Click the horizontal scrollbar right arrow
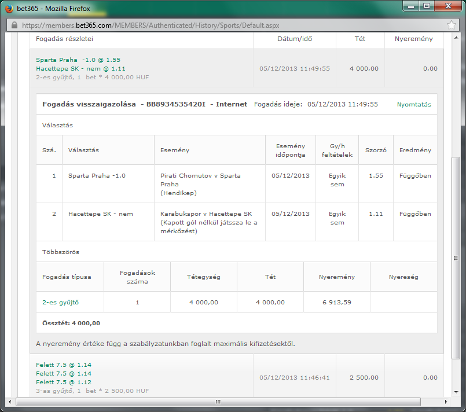Viewport: 466px width, 412px height. pos(446,402)
